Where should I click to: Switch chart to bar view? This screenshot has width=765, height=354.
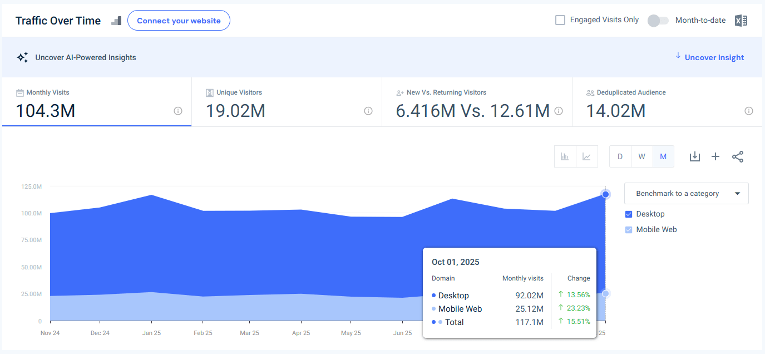pyautogui.click(x=565, y=156)
